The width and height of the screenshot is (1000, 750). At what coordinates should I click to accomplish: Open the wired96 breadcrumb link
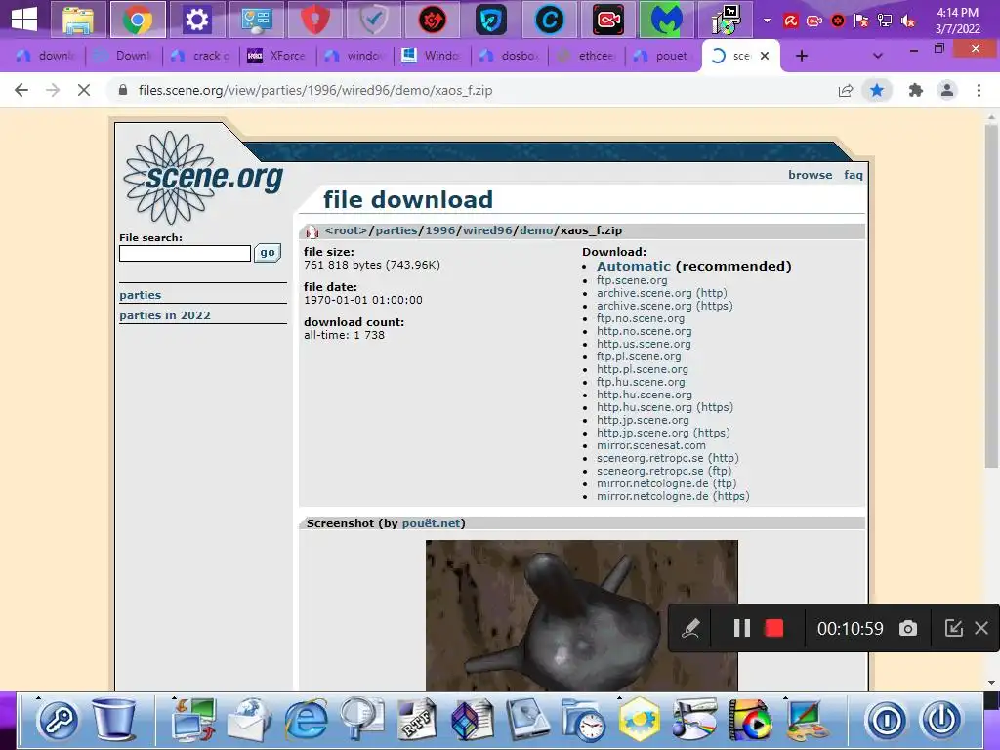point(487,230)
